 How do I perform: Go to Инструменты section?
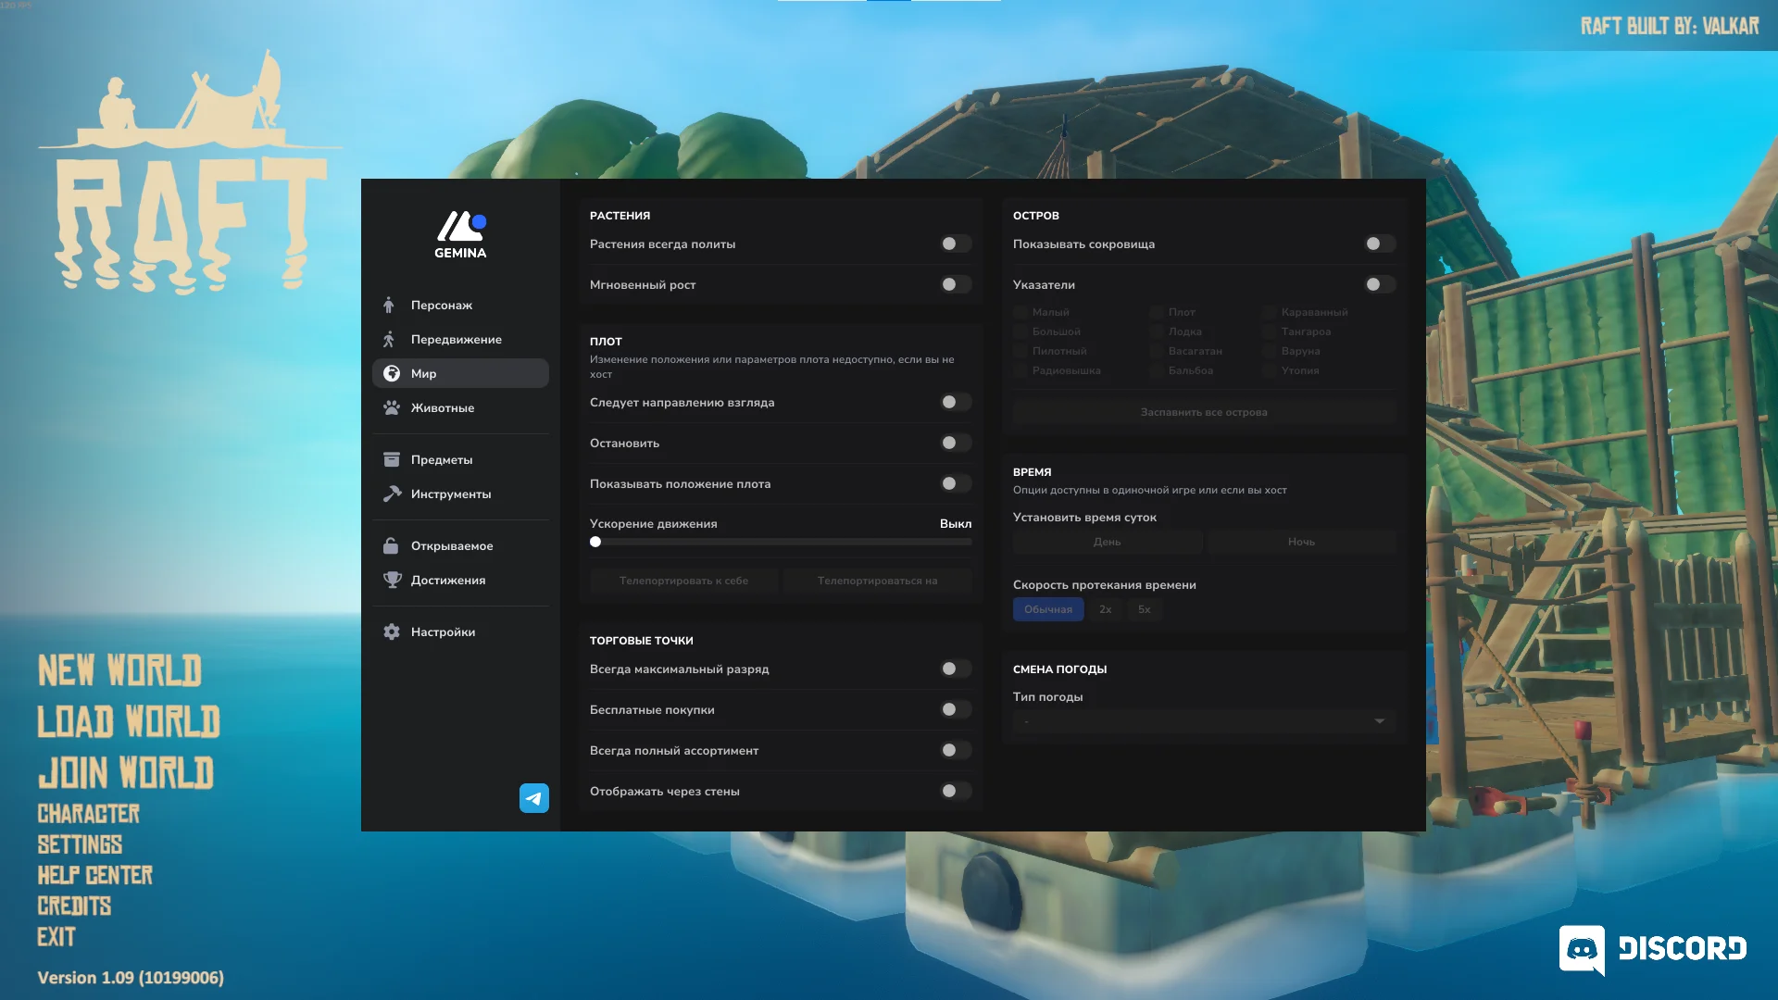(460, 494)
